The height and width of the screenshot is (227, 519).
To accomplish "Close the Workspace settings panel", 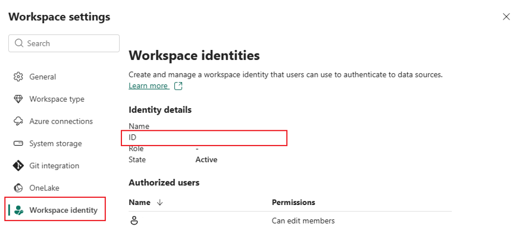I will point(506,17).
